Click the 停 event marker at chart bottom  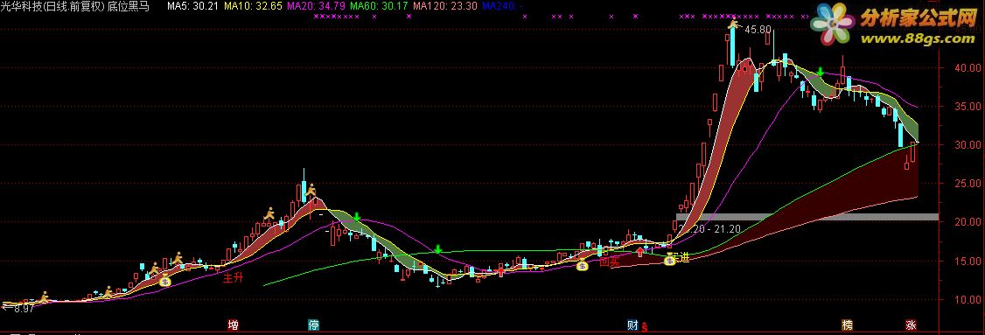(313, 325)
